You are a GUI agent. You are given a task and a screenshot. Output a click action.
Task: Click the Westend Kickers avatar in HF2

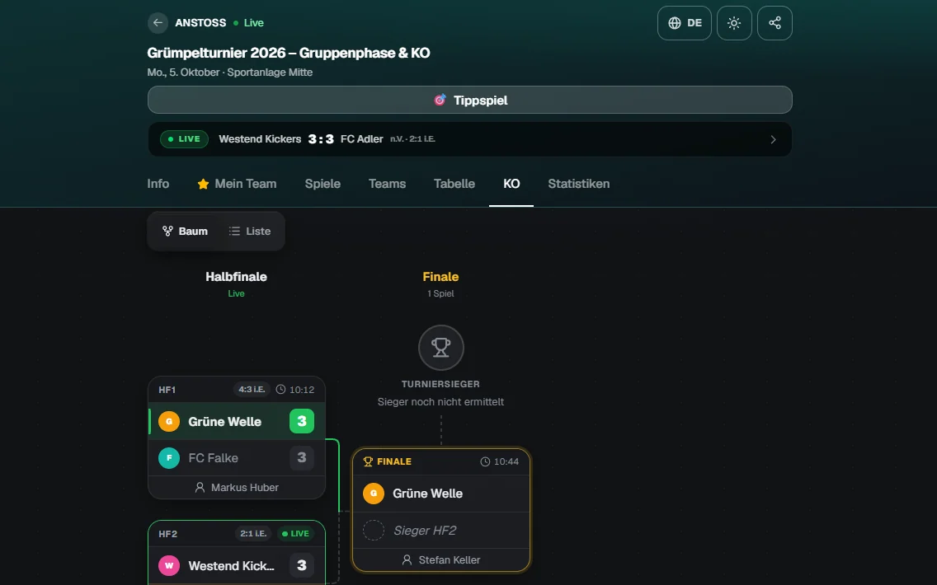(x=169, y=565)
